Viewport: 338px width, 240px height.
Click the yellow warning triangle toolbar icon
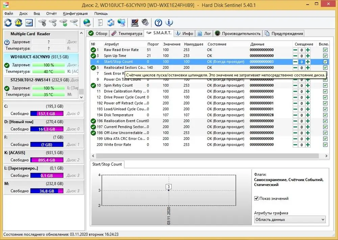click(18, 23)
